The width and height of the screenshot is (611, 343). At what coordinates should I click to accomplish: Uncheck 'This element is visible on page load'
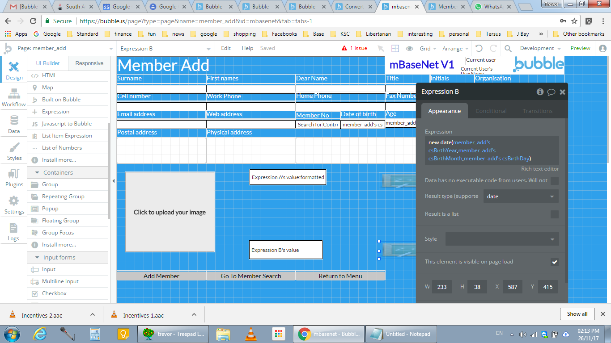555,262
